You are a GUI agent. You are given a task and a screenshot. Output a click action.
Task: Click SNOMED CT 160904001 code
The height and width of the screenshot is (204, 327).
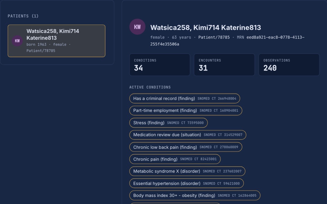pyautogui.click(x=219, y=110)
